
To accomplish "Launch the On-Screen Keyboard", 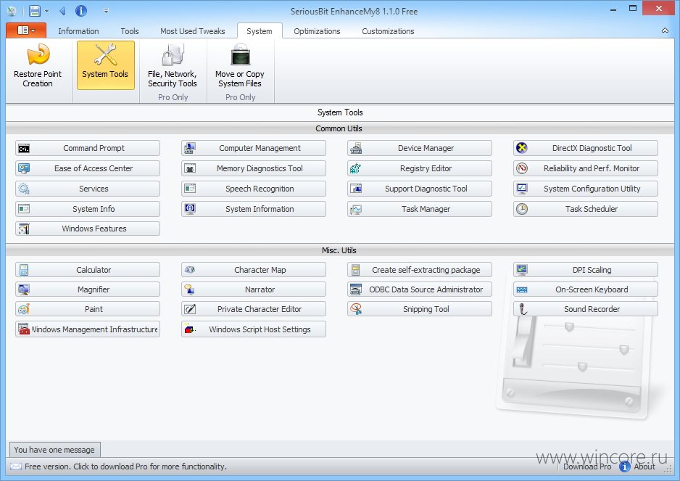I will click(586, 289).
